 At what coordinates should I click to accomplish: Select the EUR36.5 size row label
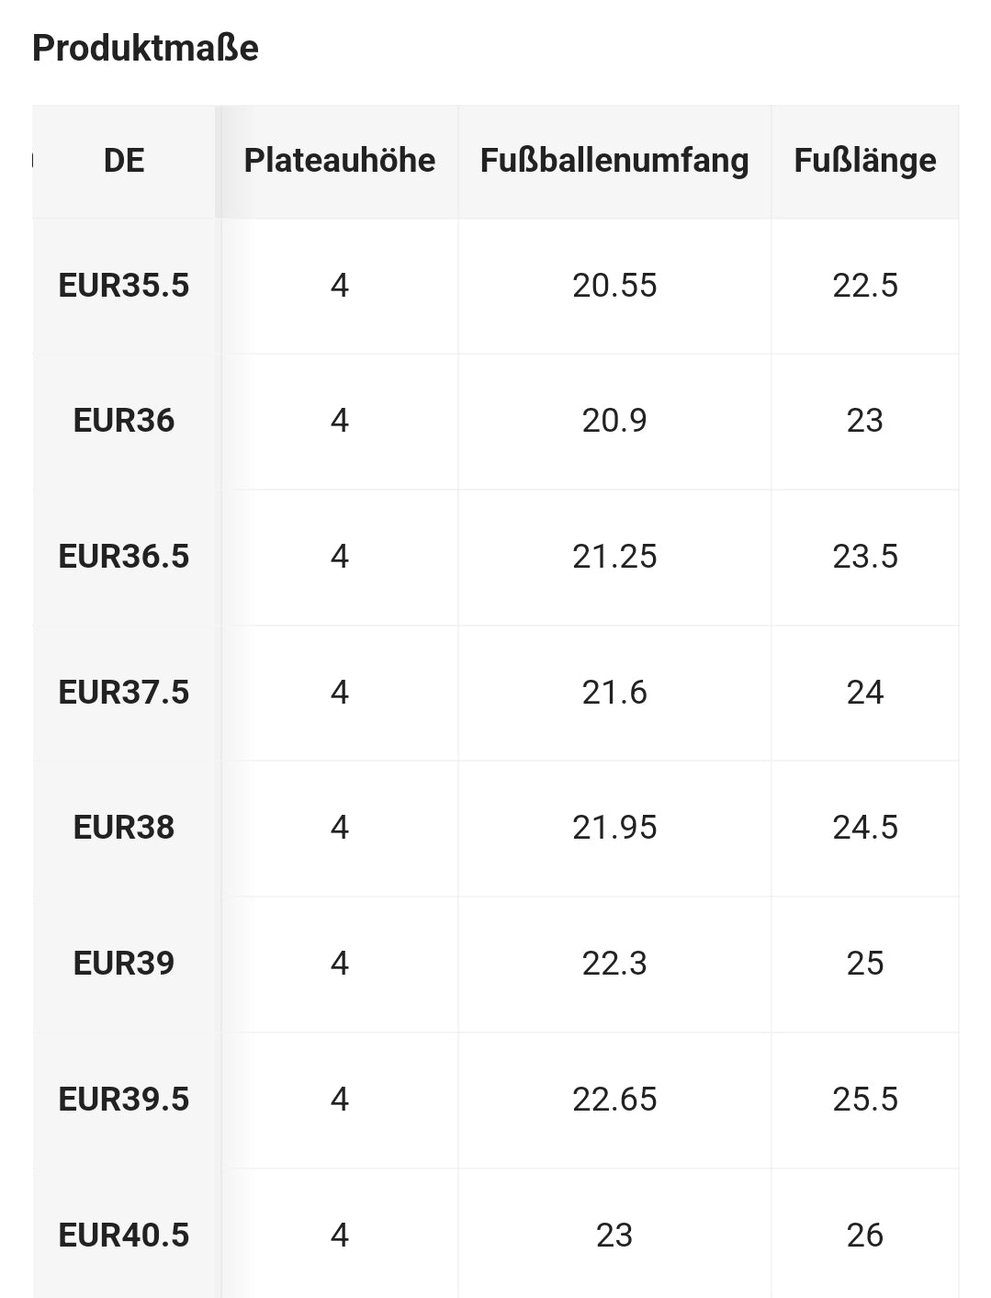tap(124, 557)
